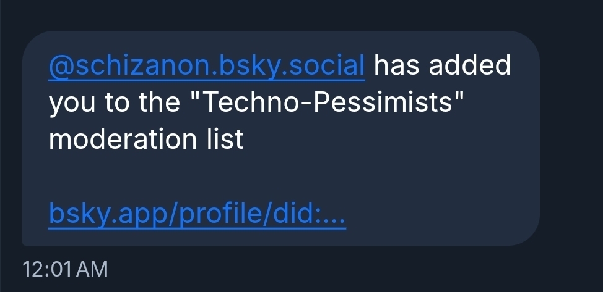Open the @schizanon.bsky.social mention link
Viewport: 603px width, 292px height.
pos(207,65)
